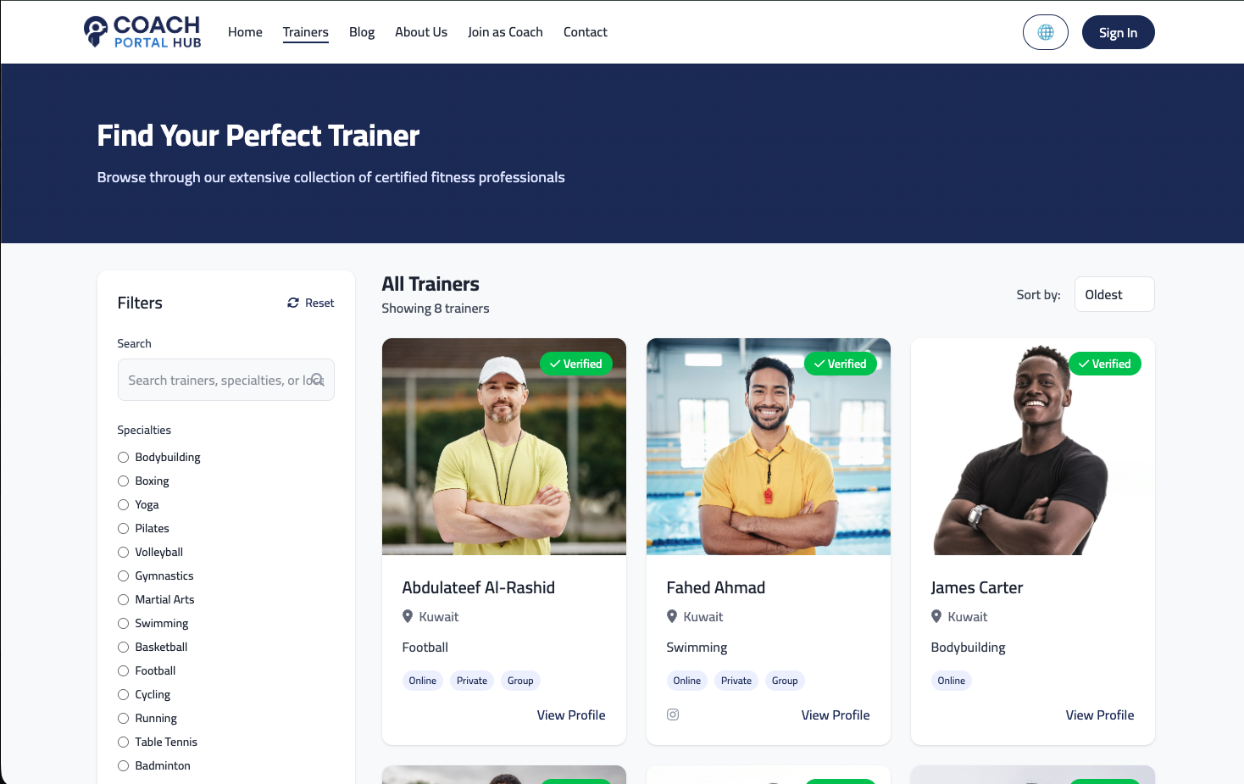Click the trainers search input field
This screenshot has width=1244, height=784.
212,380
